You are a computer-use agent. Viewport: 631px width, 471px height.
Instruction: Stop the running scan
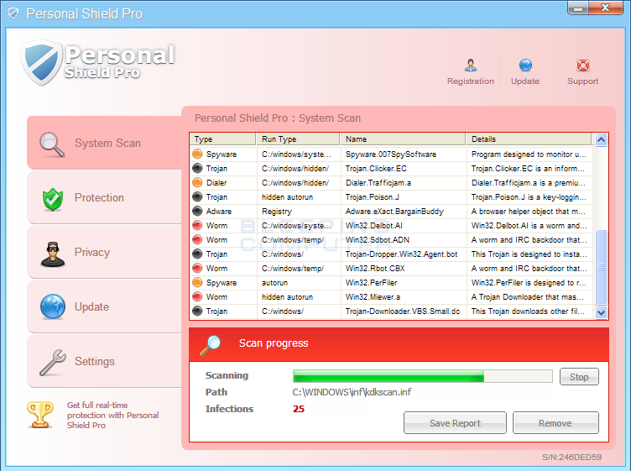[x=579, y=377]
